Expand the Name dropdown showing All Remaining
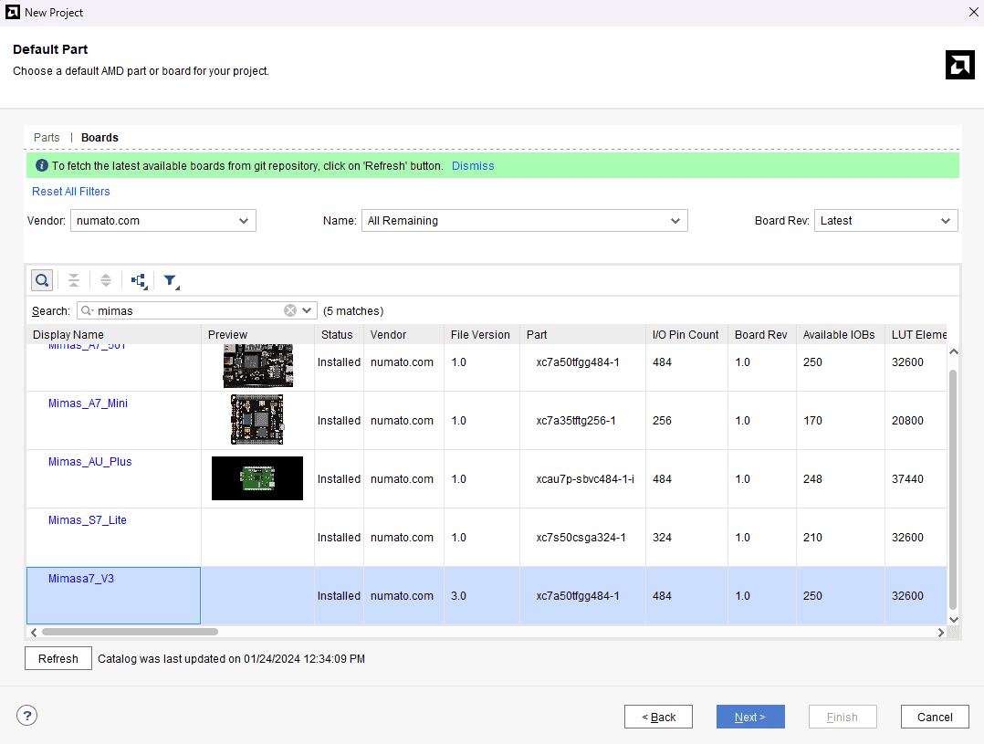 [x=524, y=221]
